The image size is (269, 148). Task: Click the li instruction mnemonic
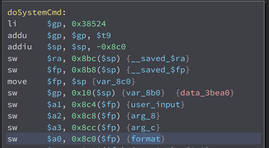pos(12,24)
